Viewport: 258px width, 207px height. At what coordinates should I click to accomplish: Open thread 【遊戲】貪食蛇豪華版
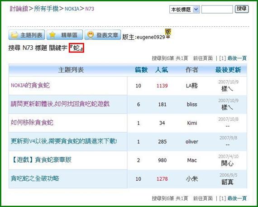pyautogui.click(x=41, y=160)
